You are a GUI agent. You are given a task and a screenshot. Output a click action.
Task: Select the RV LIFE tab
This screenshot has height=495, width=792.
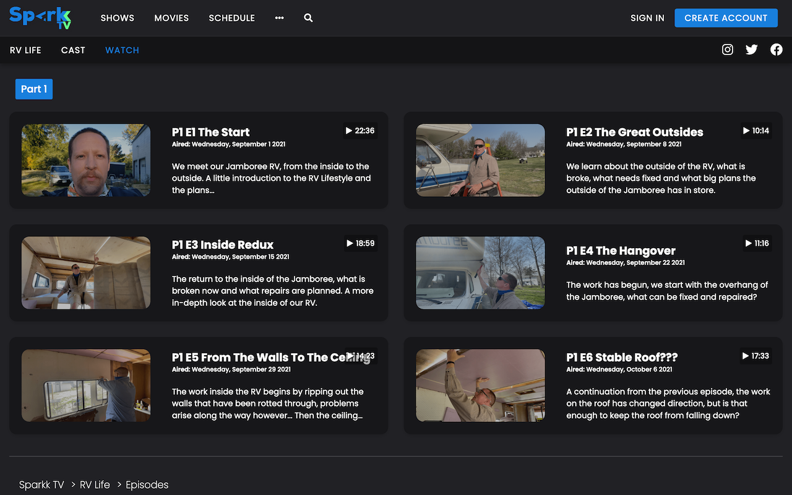25,49
